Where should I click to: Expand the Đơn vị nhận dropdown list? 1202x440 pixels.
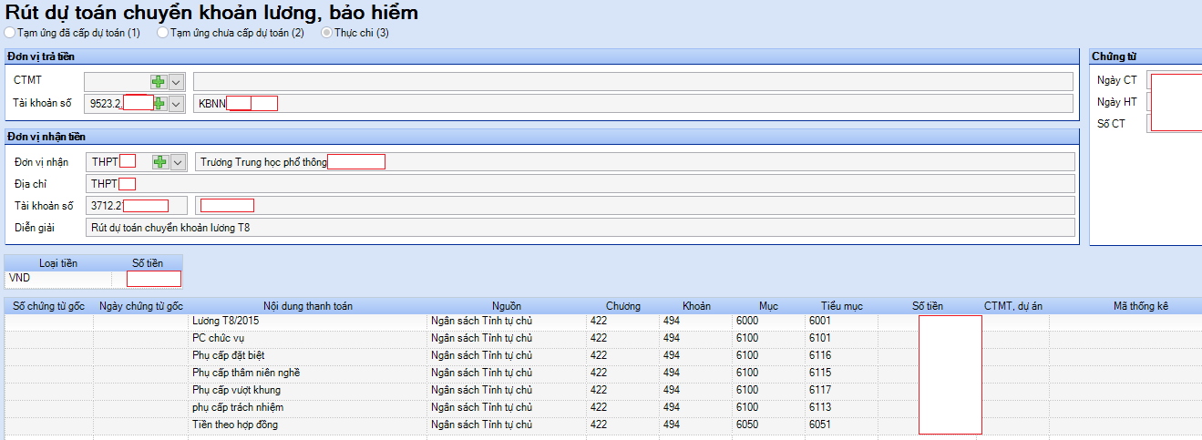[177, 162]
